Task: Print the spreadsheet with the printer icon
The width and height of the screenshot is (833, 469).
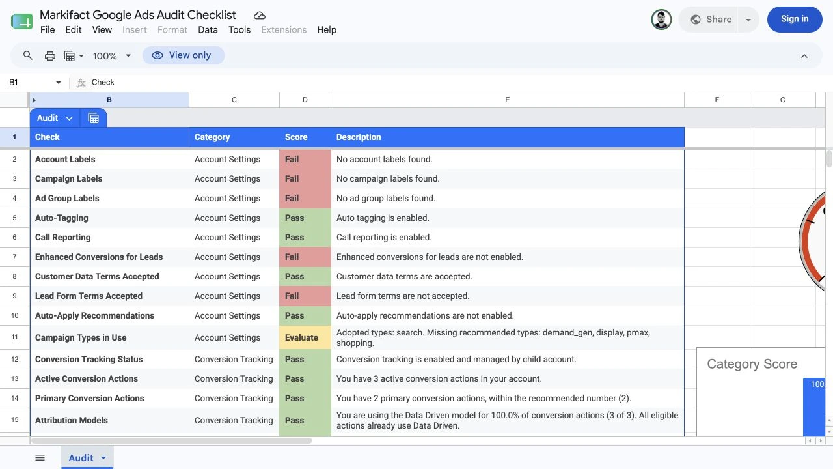Action: pyautogui.click(x=49, y=56)
